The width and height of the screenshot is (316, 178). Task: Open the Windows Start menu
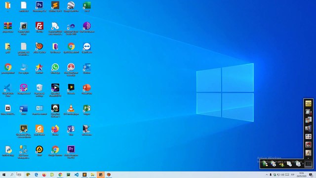coord(4,175)
